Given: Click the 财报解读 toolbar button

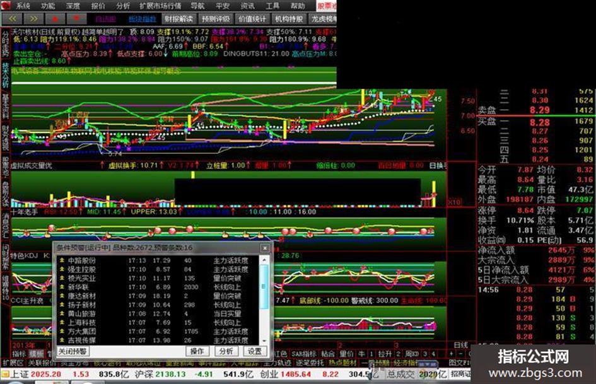Looking at the screenshot, I should point(178,19).
